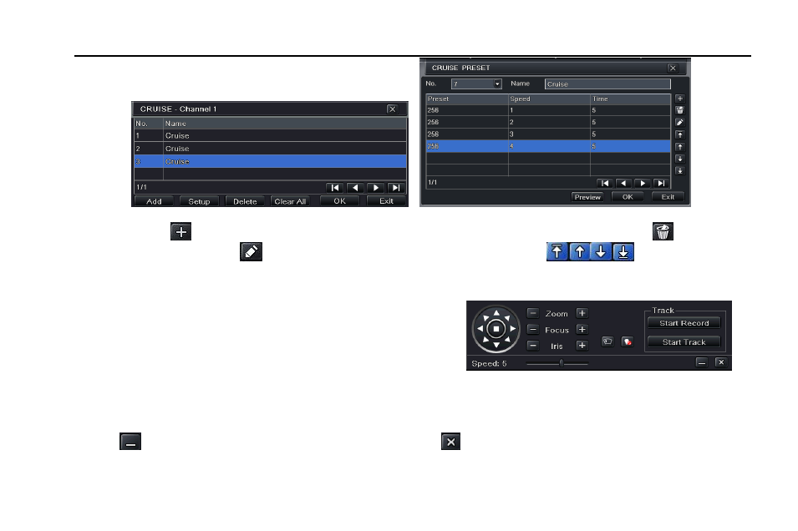Screen dimensions: 798x531
Task: Click Add in Cruise Channel 1 window
Action: [x=155, y=201]
